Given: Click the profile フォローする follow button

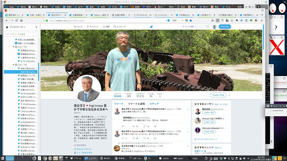Looking at the screenshot, I should pos(218,95).
